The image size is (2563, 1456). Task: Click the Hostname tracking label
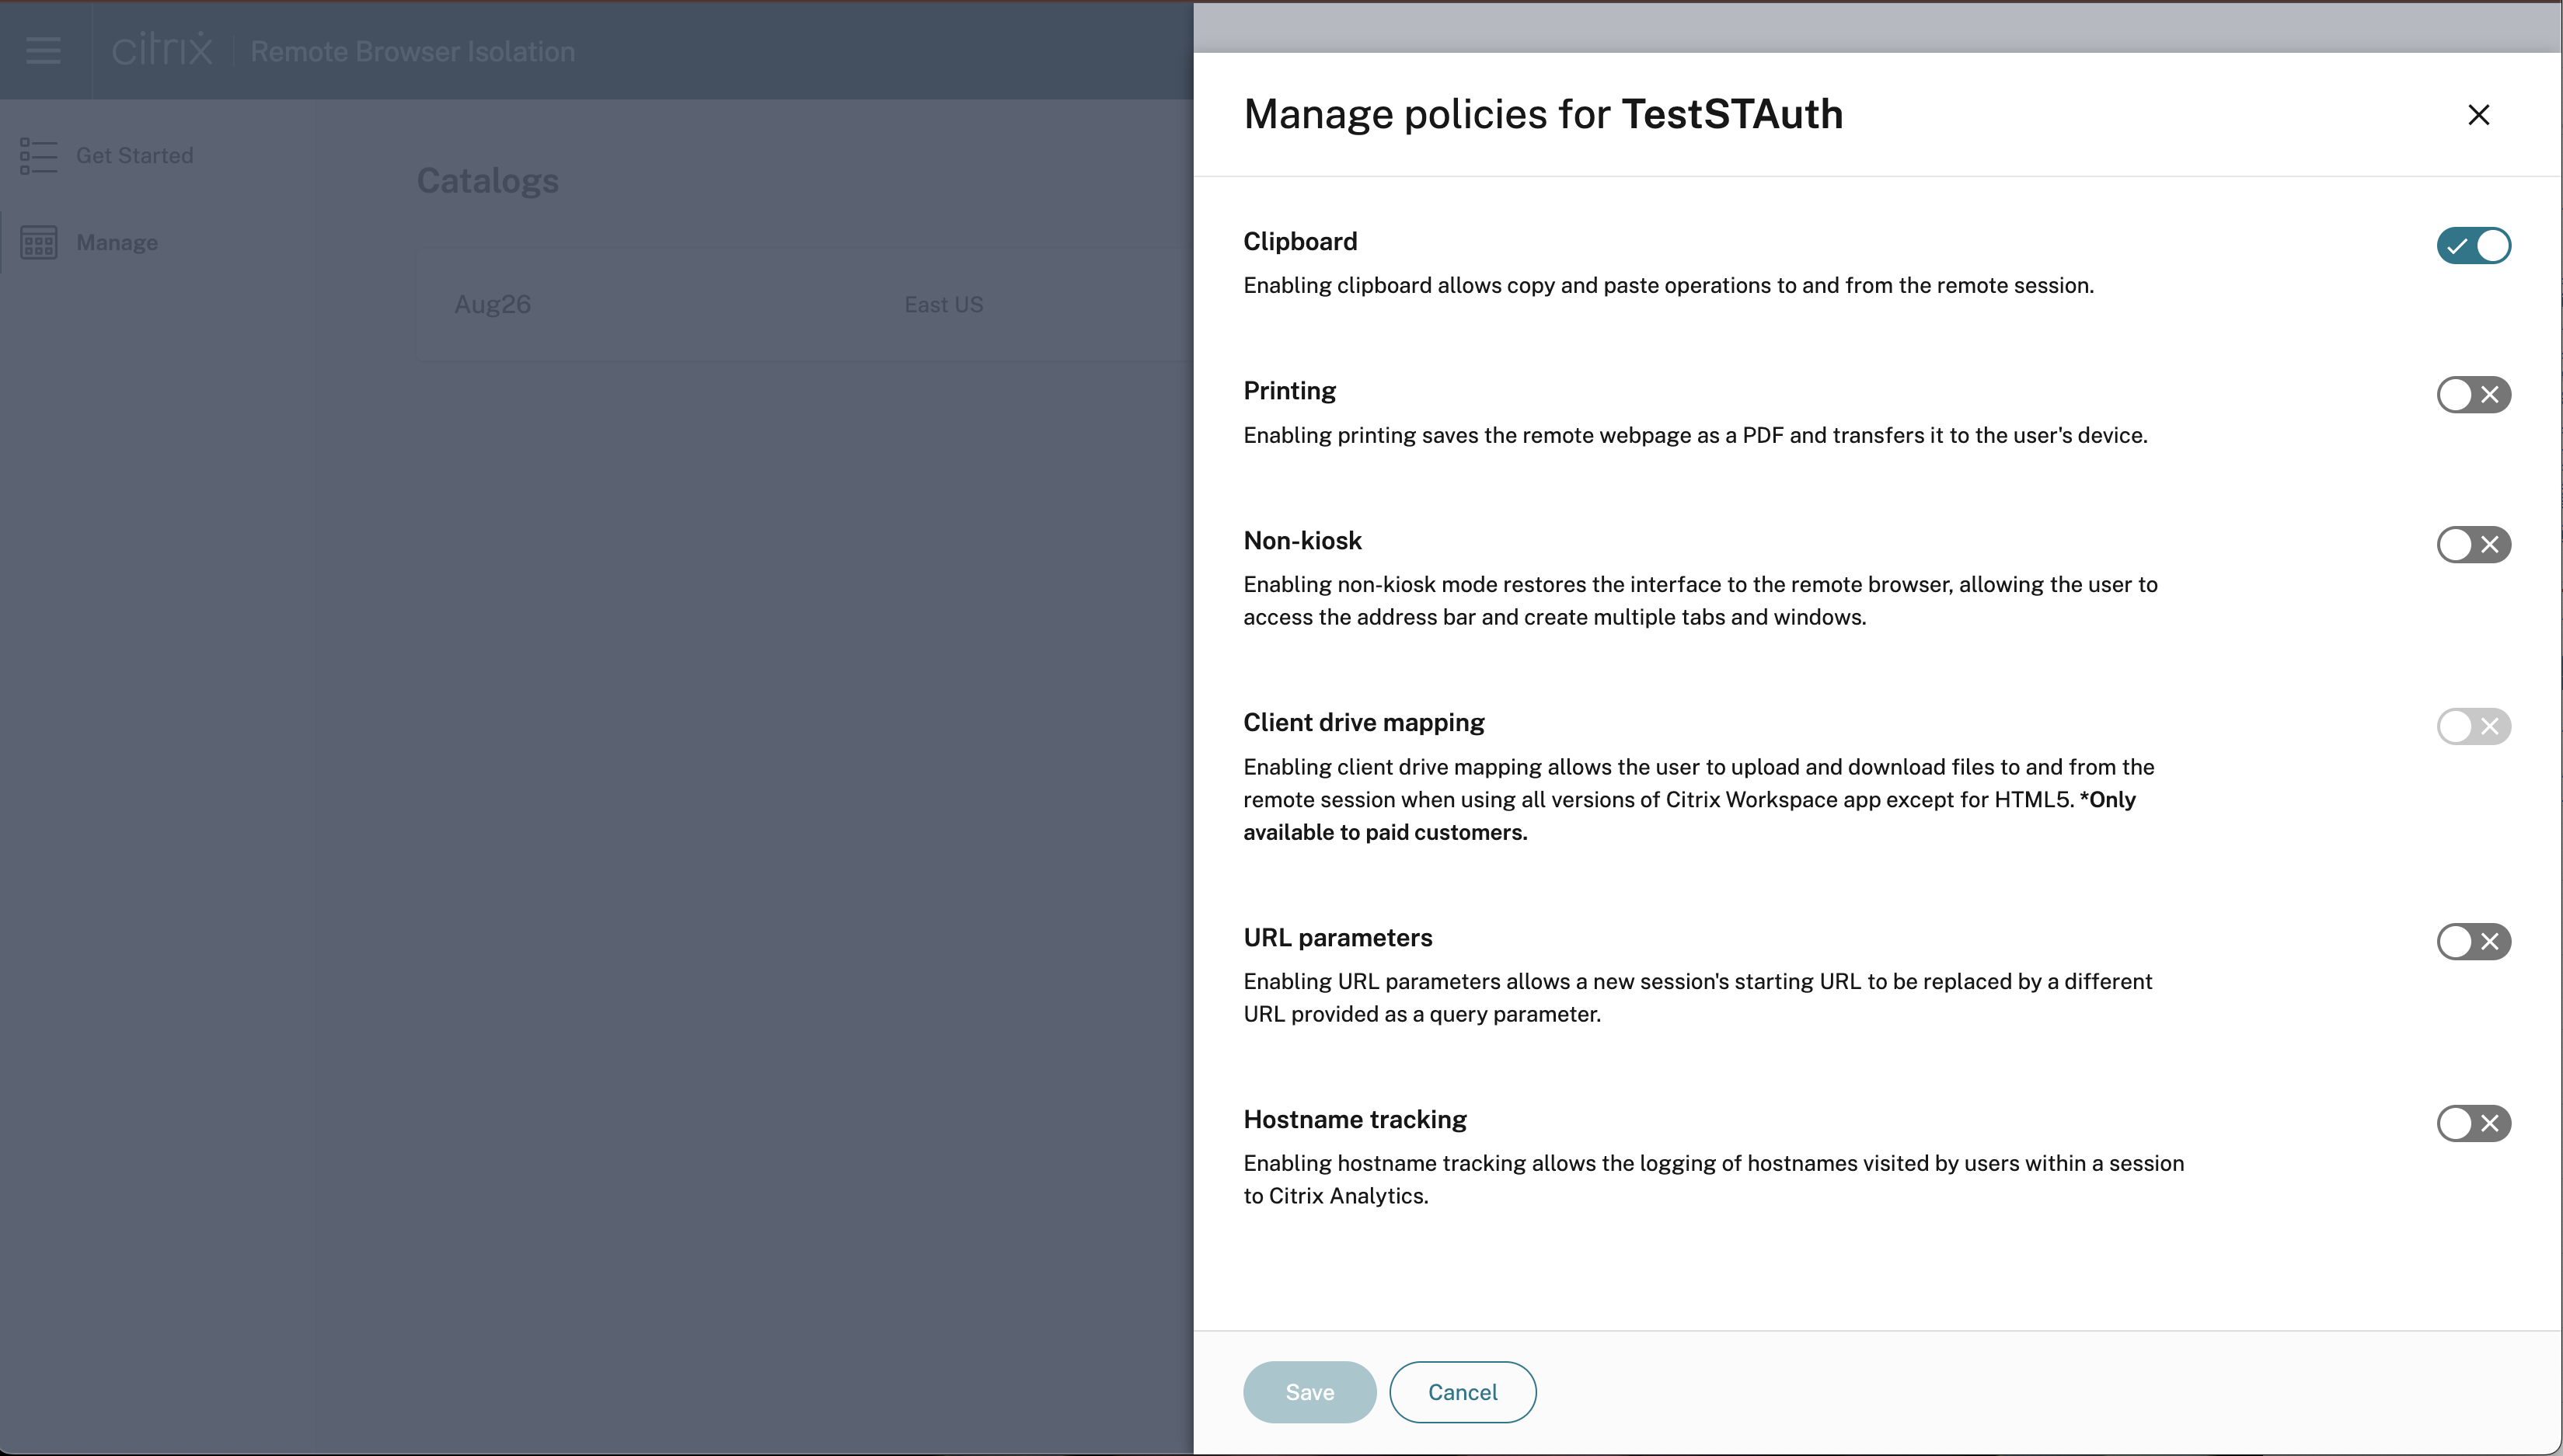1354,1119
